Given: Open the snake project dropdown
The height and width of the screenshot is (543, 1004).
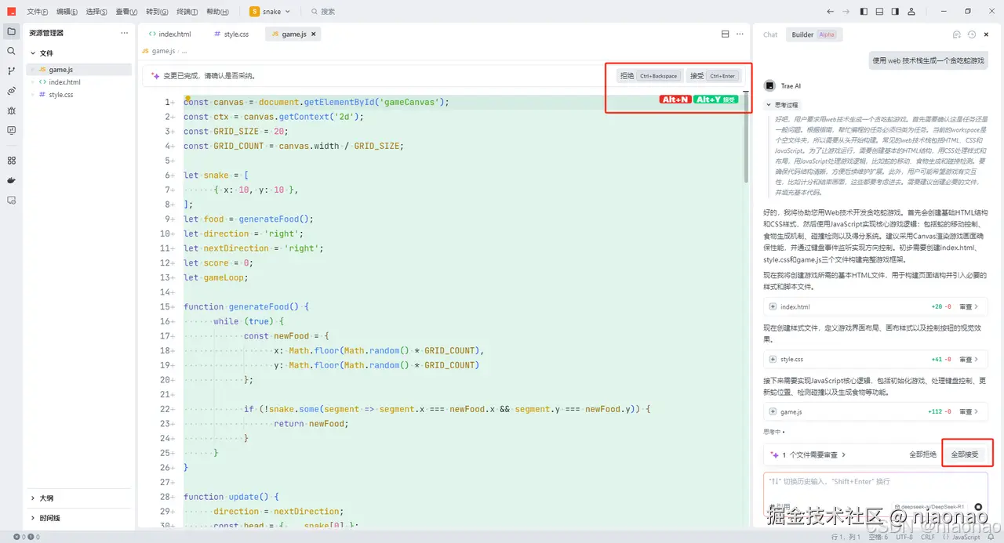Looking at the screenshot, I should point(271,12).
